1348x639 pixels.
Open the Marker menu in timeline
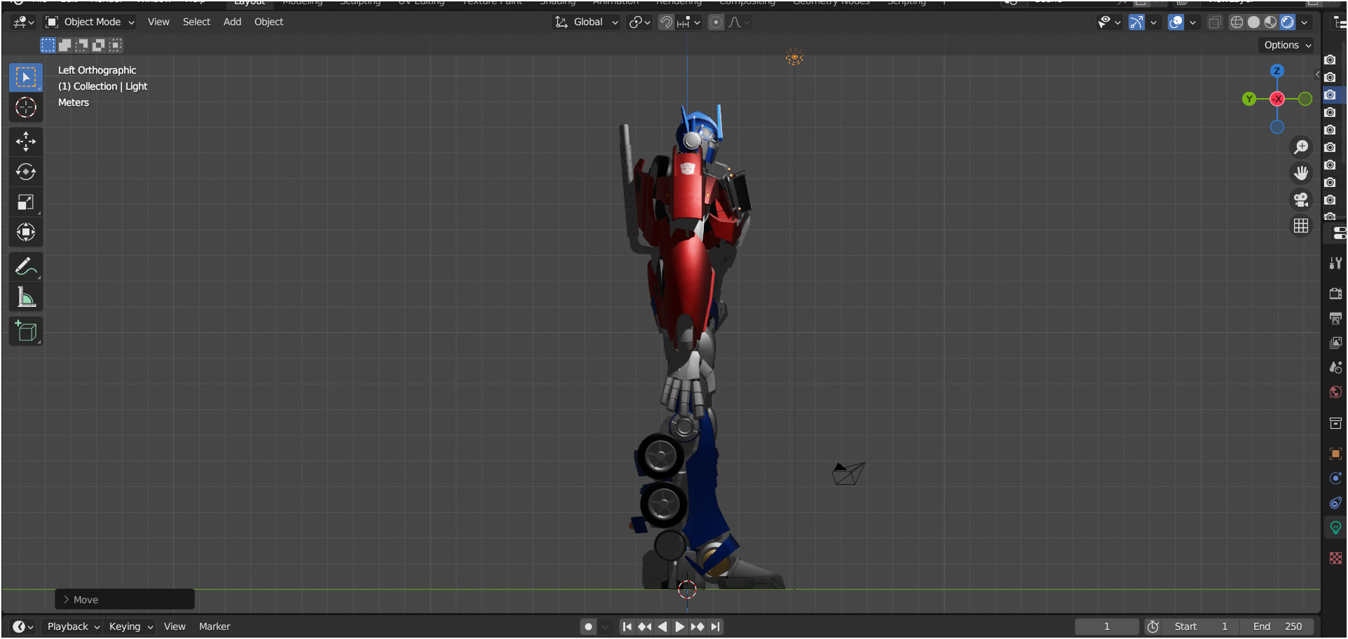(215, 627)
